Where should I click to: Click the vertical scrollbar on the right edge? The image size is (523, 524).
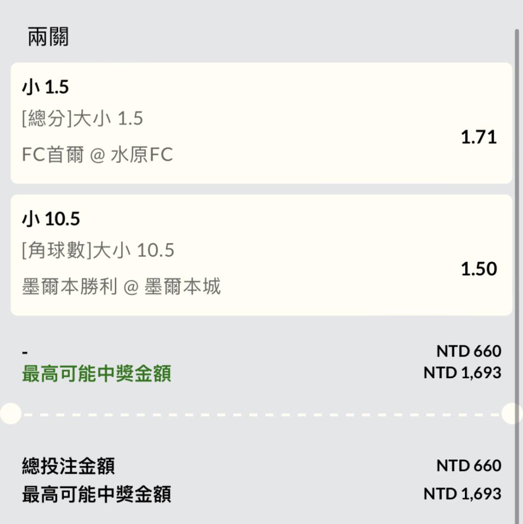[517, 277]
